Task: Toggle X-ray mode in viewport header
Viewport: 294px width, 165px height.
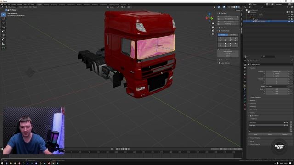Action: pyautogui.click(x=229, y=7)
